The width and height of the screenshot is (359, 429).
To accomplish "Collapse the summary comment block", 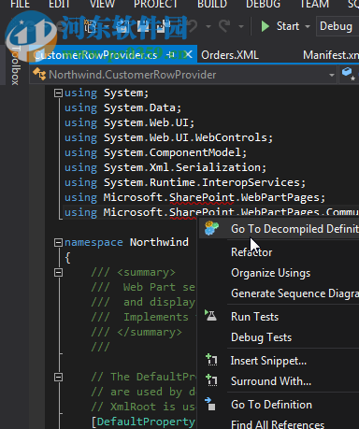I will [58, 273].
